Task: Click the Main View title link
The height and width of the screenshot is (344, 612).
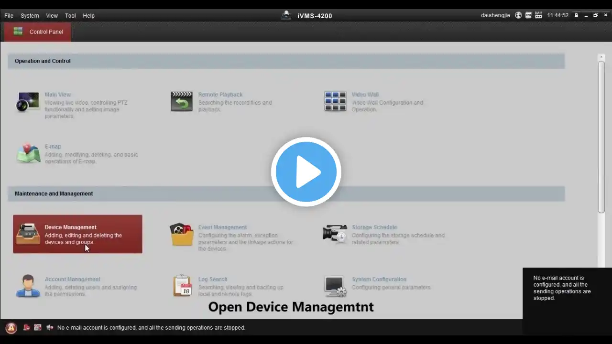Action: tap(57, 95)
